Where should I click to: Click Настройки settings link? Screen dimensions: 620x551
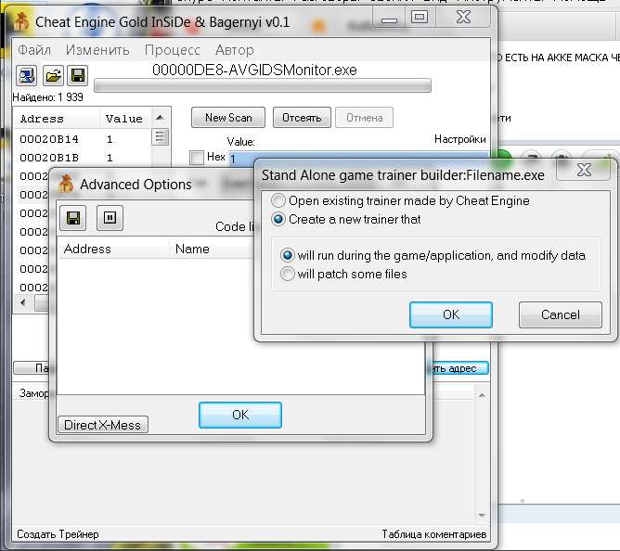tap(459, 139)
